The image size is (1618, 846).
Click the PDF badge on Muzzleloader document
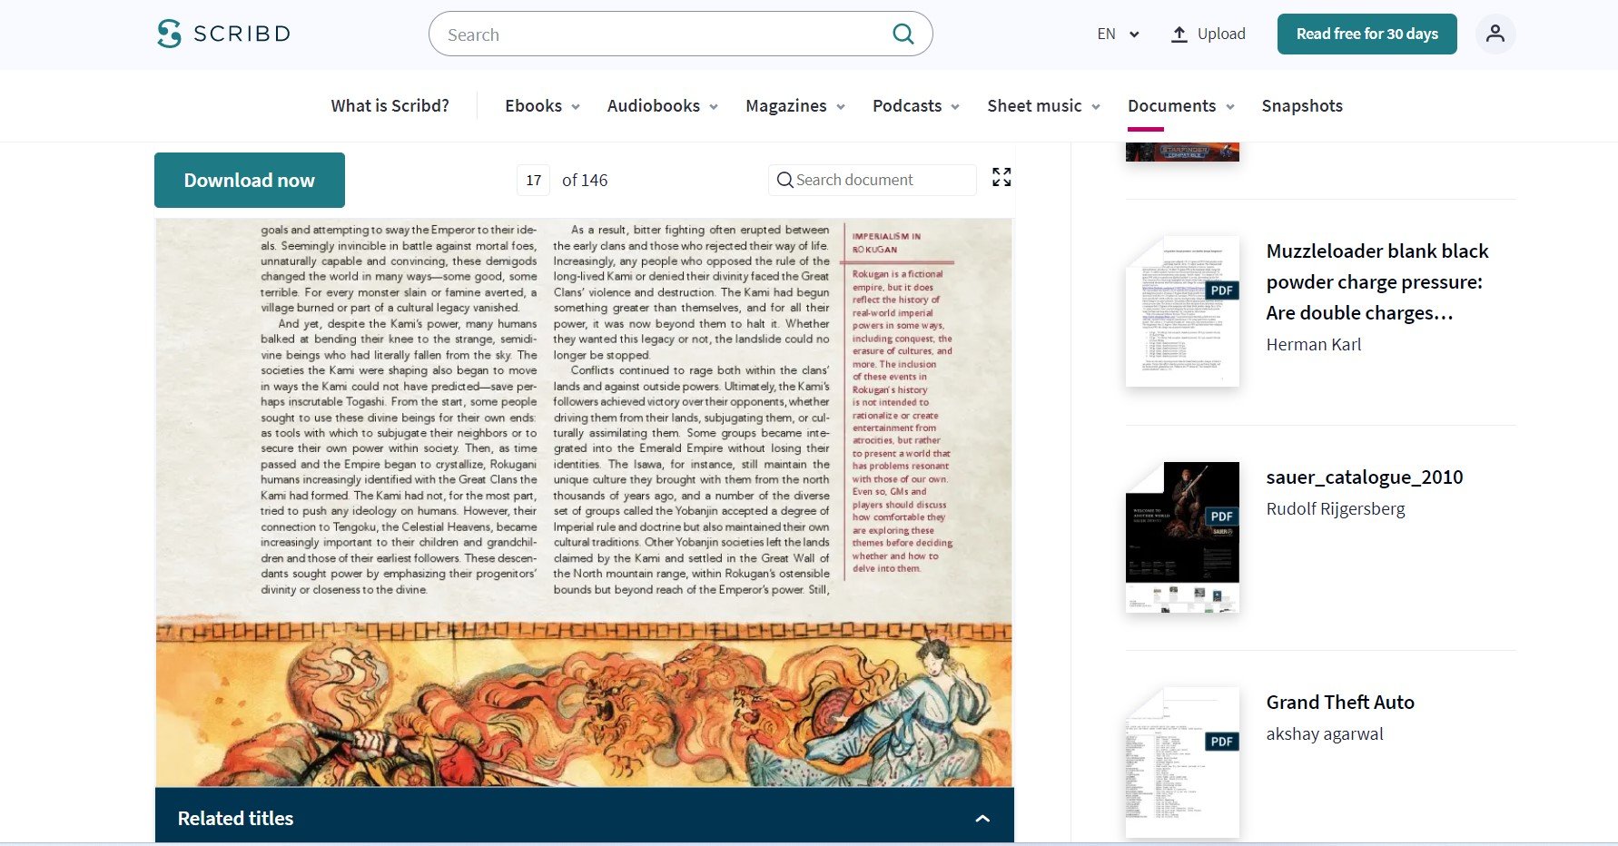[1221, 290]
